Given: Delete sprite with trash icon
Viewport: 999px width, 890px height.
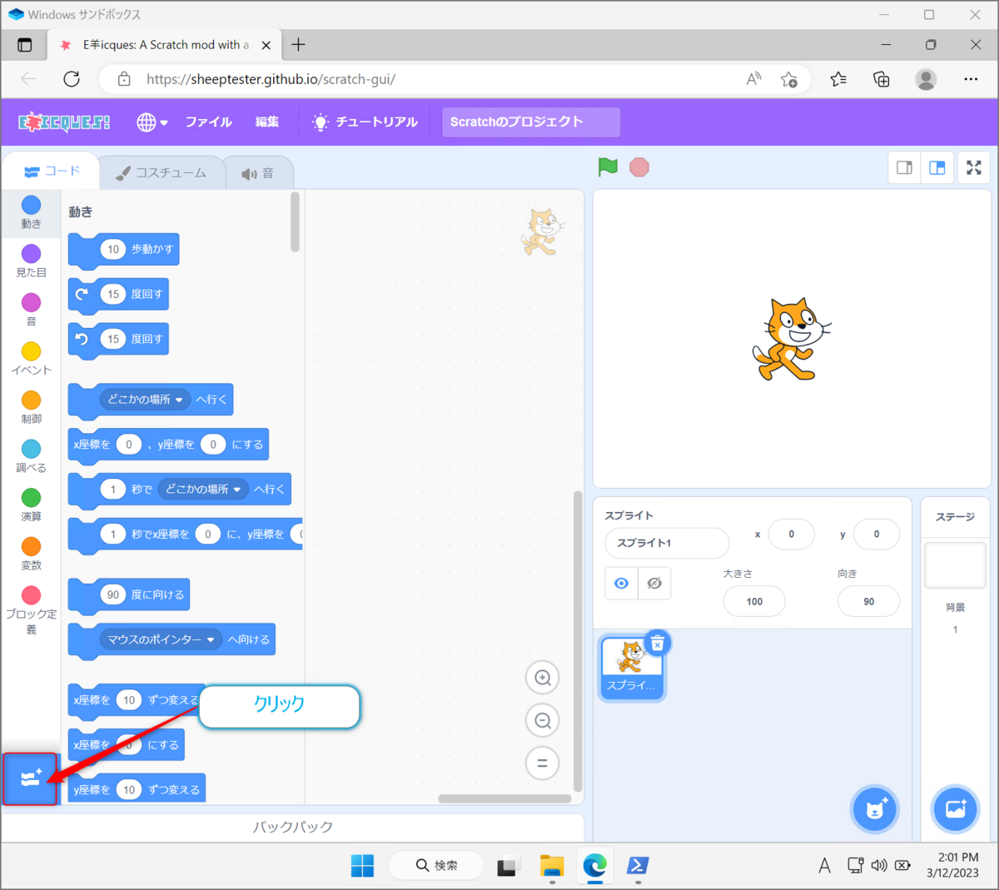Looking at the screenshot, I should (x=658, y=643).
